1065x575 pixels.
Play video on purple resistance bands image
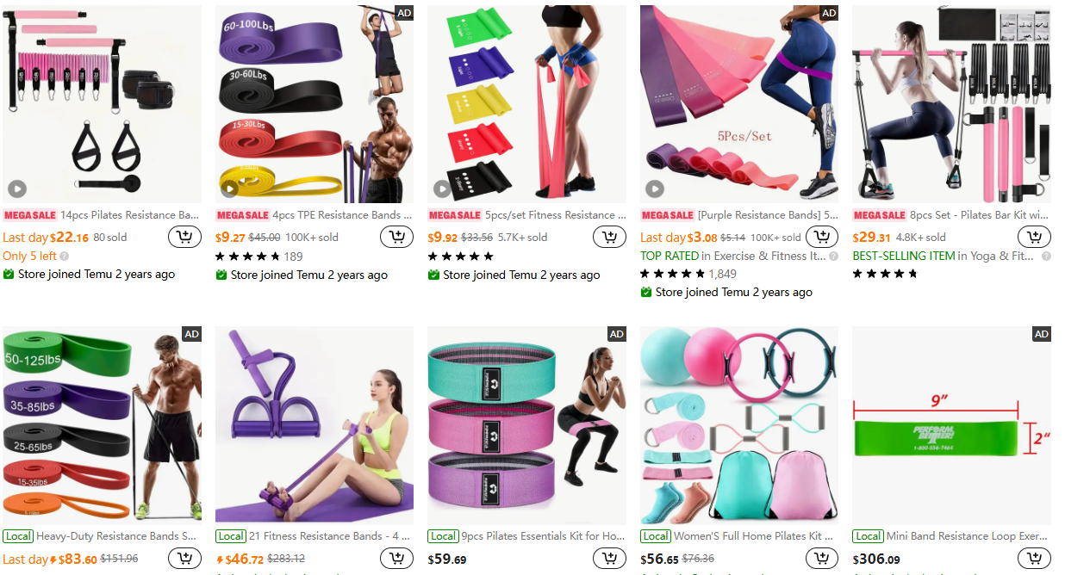(655, 189)
